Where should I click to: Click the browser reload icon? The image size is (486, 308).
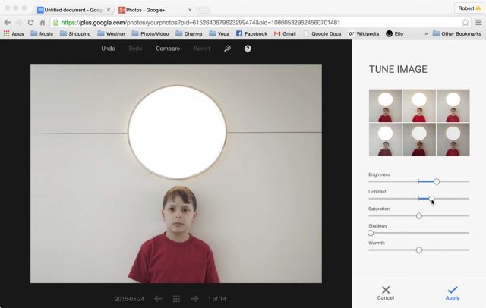click(x=32, y=22)
